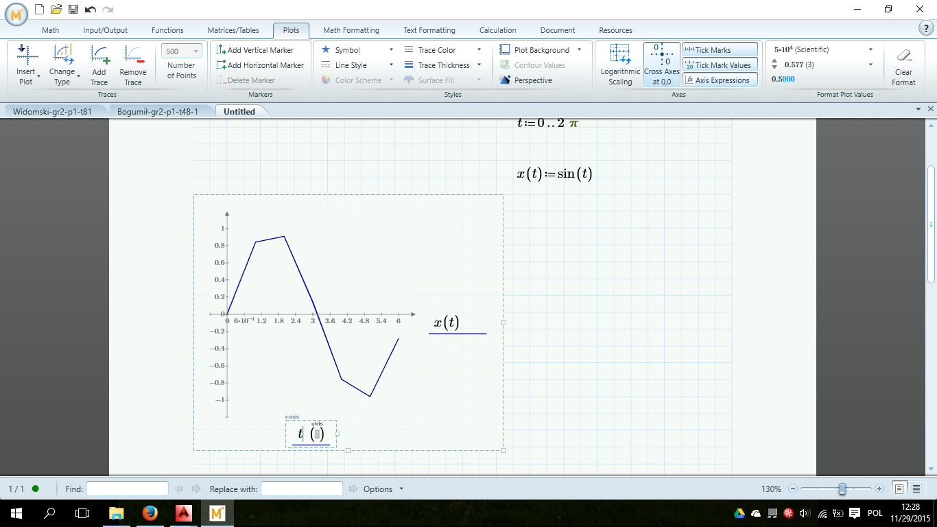Open the Find Options dropdown

point(383,489)
